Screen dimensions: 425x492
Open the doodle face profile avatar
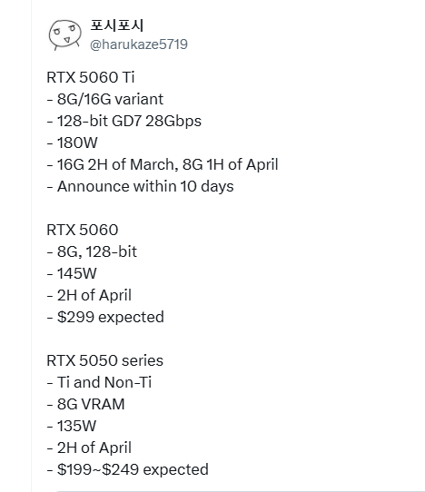point(65,34)
